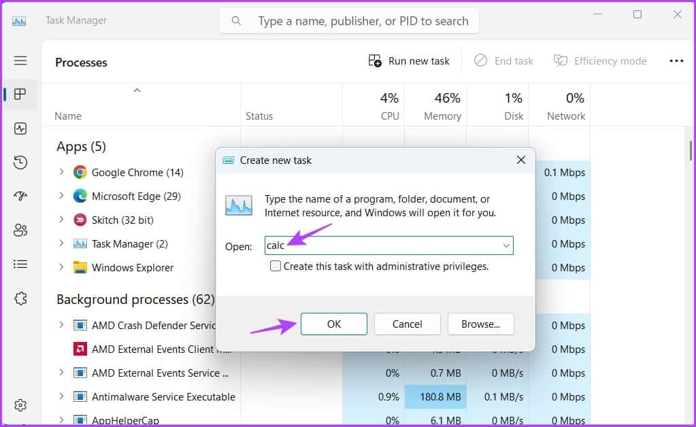Select the Background processes (62) heading

pos(135,299)
